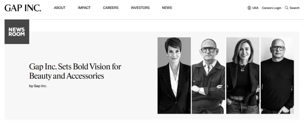The width and height of the screenshot is (304, 124).
Task: Expand the Investors navigation item
Action: [140, 8]
